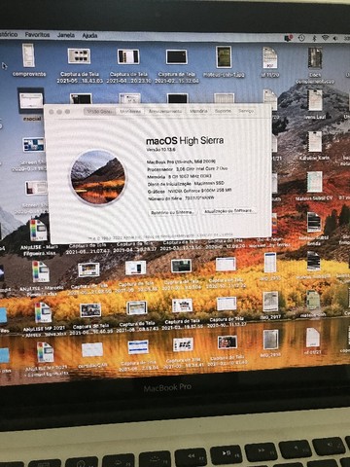Open the Janela menu
Screen dimensions: 350x467
66,35
